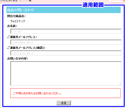
Task: Click the masked customer name beside the greeting
Action: (x=24, y=1)
